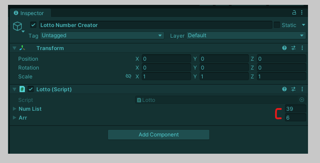Open the Inspector tab's three-dot menu

click(302, 12)
